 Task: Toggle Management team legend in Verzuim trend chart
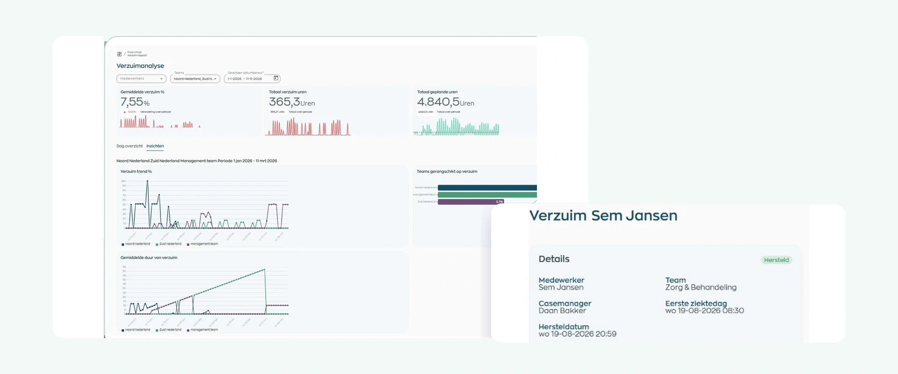[x=203, y=244]
